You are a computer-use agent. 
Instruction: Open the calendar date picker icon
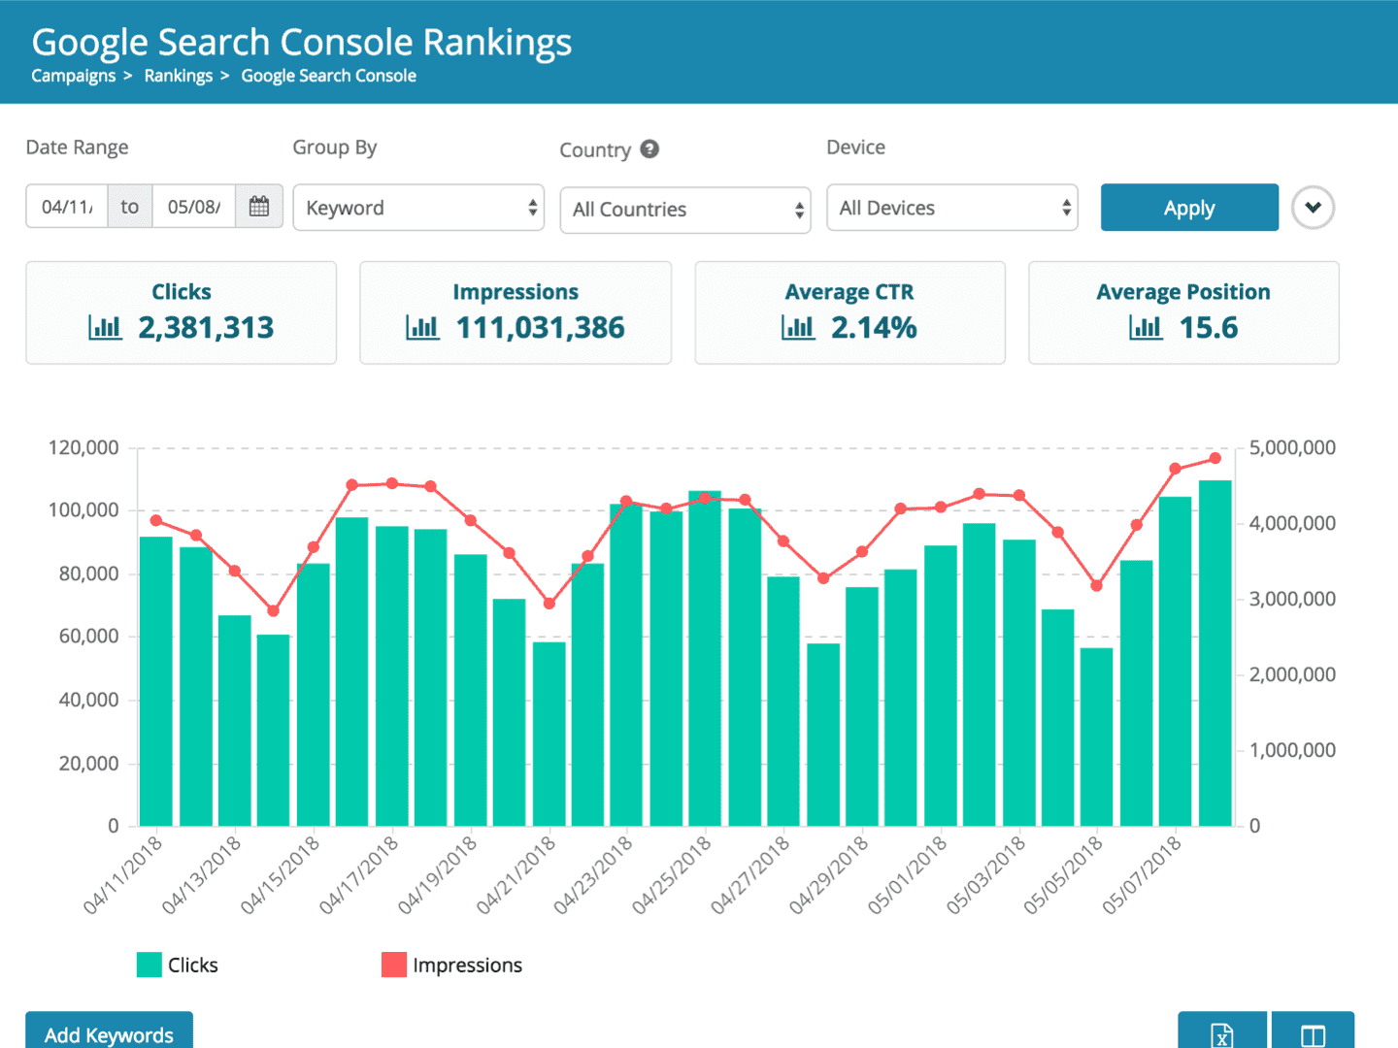258,207
